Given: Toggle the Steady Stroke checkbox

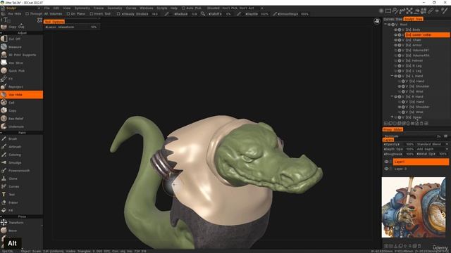Looking at the screenshot, I should tap(118, 14).
